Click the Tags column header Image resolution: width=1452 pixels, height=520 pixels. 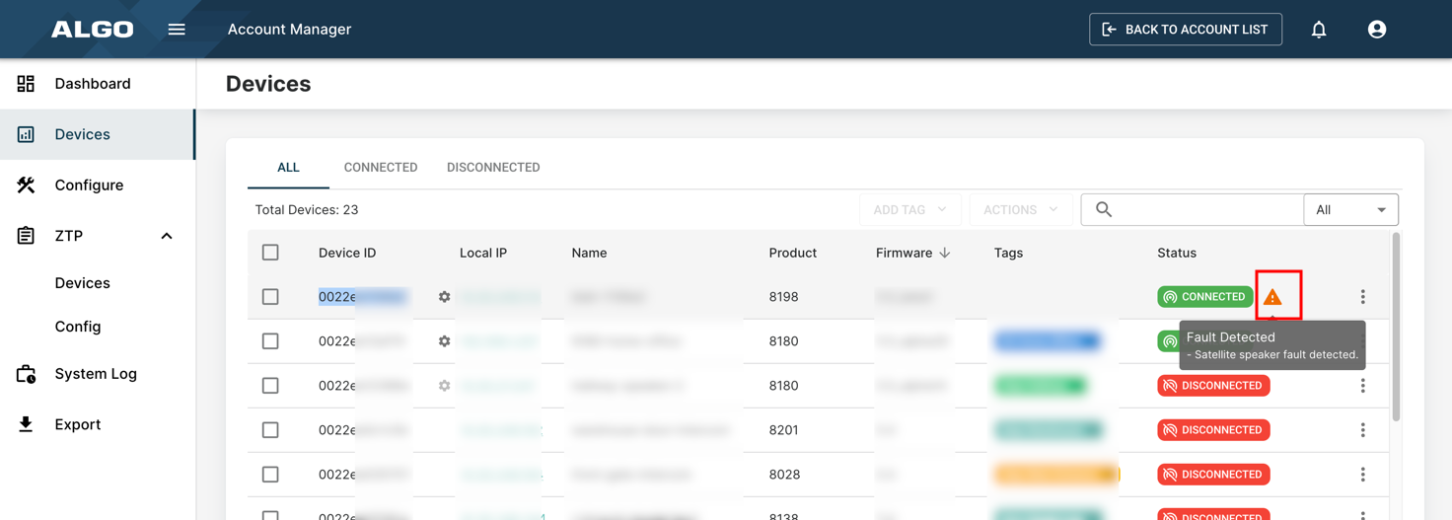pyautogui.click(x=1008, y=253)
